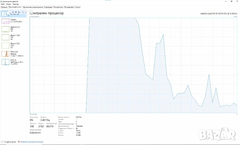
Task: Maximize the Task Manager window
Action: tap(231, 1)
